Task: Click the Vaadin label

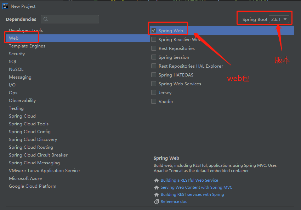Action: tap(166, 101)
